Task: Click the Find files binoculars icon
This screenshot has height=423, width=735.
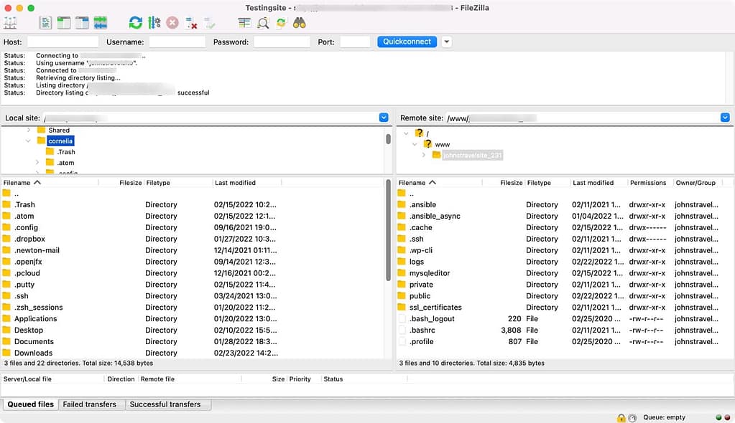Action: (300, 22)
